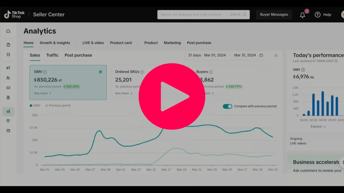The image size is (344, 193).
Task: Switch to the Product card tab
Action: point(121,43)
